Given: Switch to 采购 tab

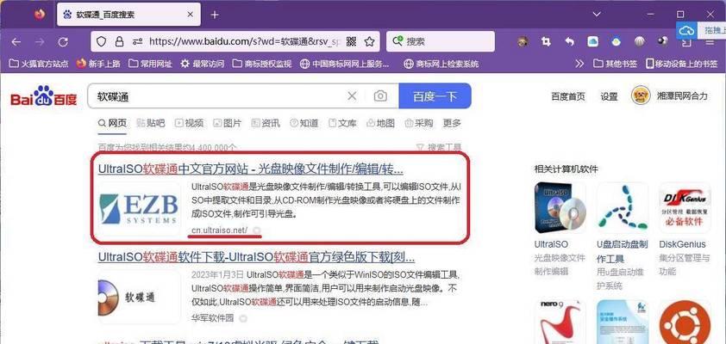Looking at the screenshot, I should pyautogui.click(x=418, y=123).
